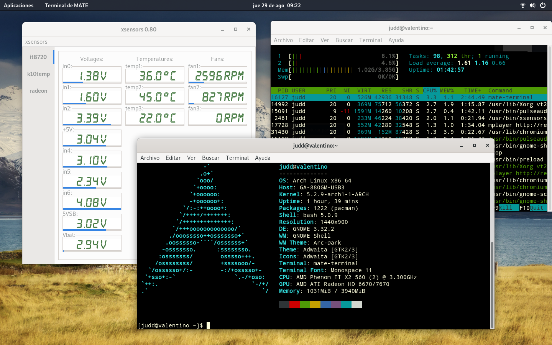Select the it8720 sensor tab
Viewport: 552px width, 345px height.
pos(38,57)
